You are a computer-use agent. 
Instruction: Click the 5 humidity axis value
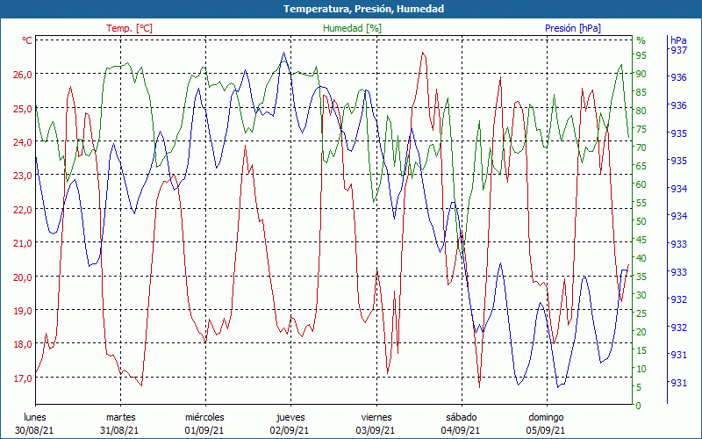pos(639,387)
